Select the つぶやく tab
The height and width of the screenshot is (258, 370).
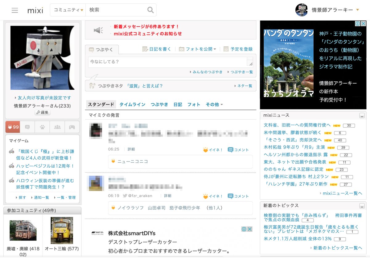pyautogui.click(x=102, y=49)
